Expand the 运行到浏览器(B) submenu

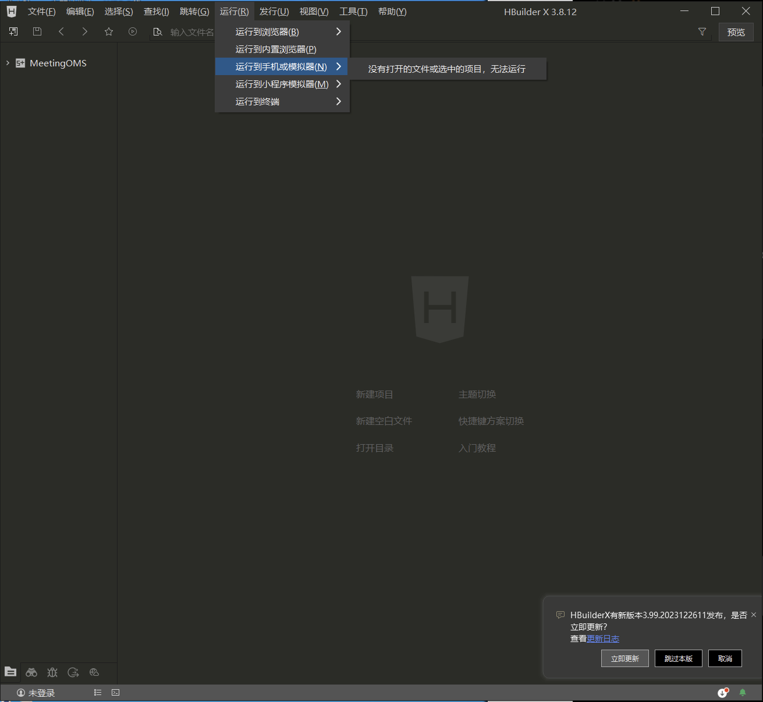click(x=282, y=32)
